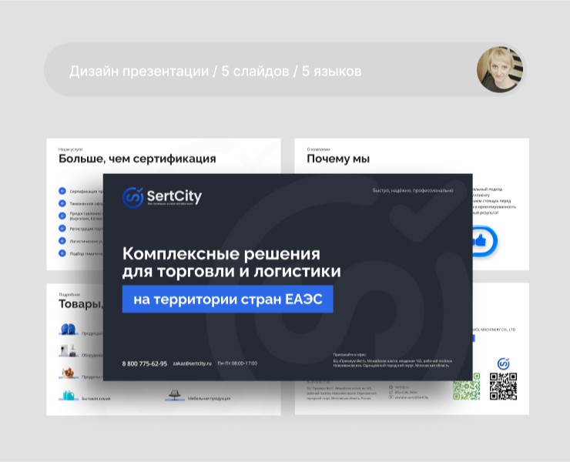Click the 'Бытовая химия' label
Viewport: 570px width, 462px height.
coord(96,398)
